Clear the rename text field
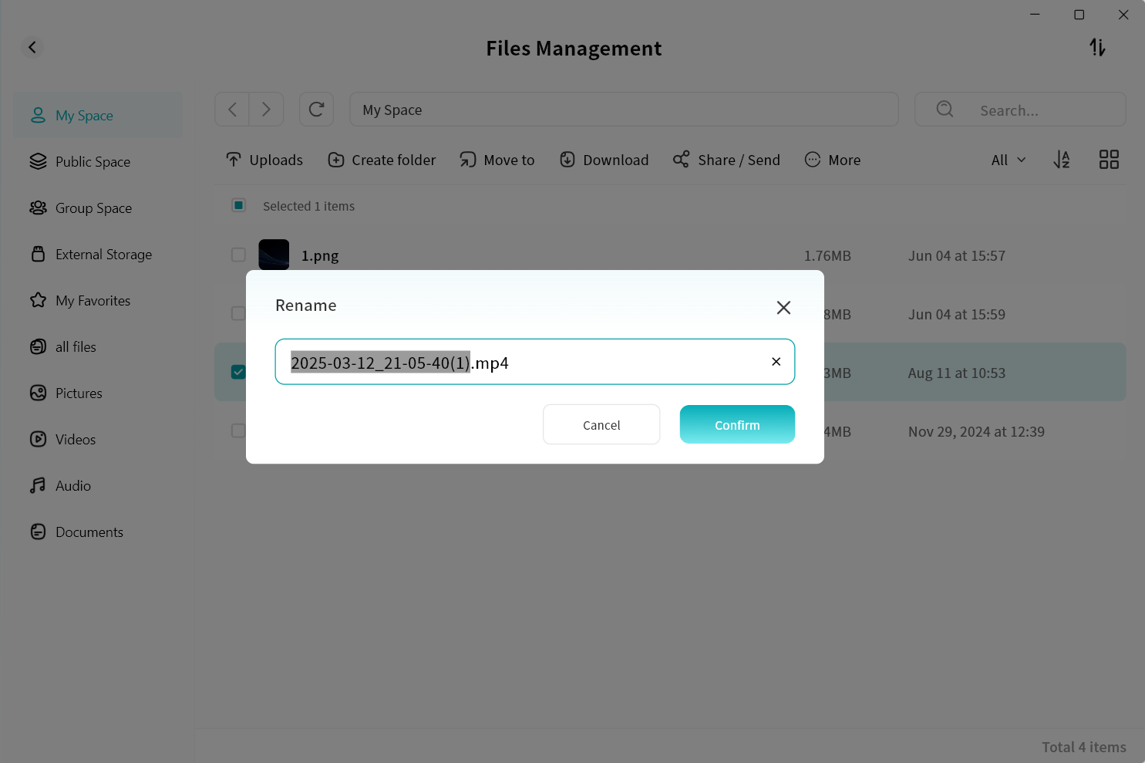This screenshot has width=1145, height=763. coord(776,362)
